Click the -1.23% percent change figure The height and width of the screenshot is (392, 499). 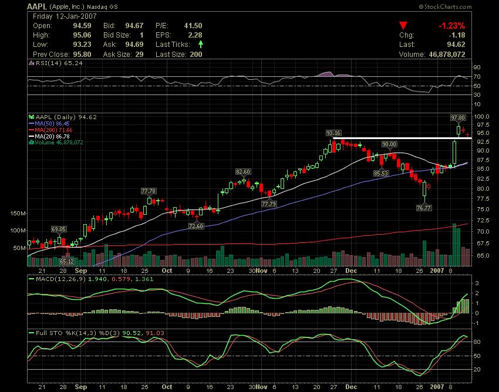coord(452,26)
